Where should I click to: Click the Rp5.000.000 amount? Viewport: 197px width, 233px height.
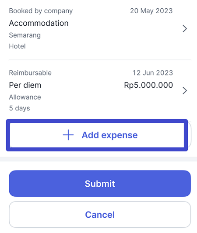pyautogui.click(x=148, y=85)
